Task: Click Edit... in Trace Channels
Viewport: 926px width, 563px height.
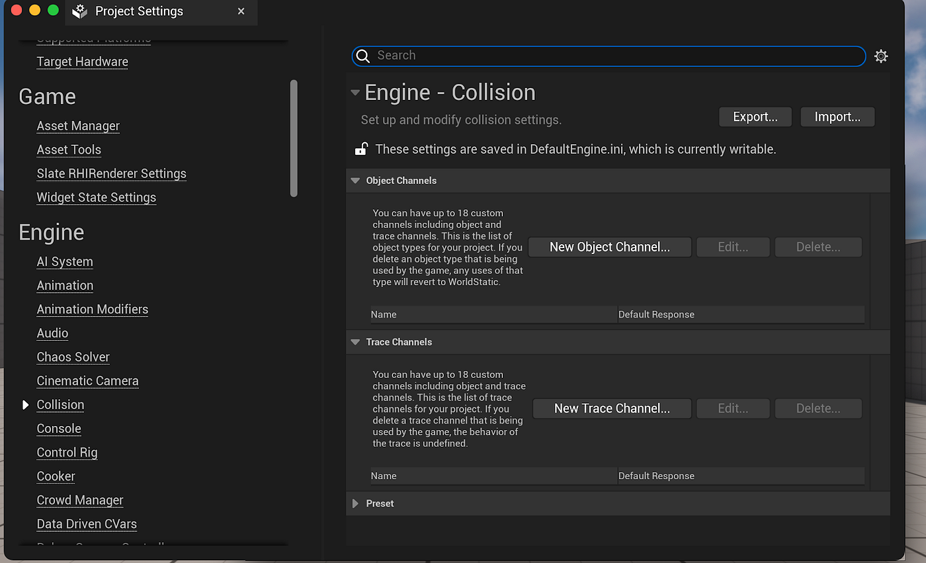Action: [x=733, y=408]
